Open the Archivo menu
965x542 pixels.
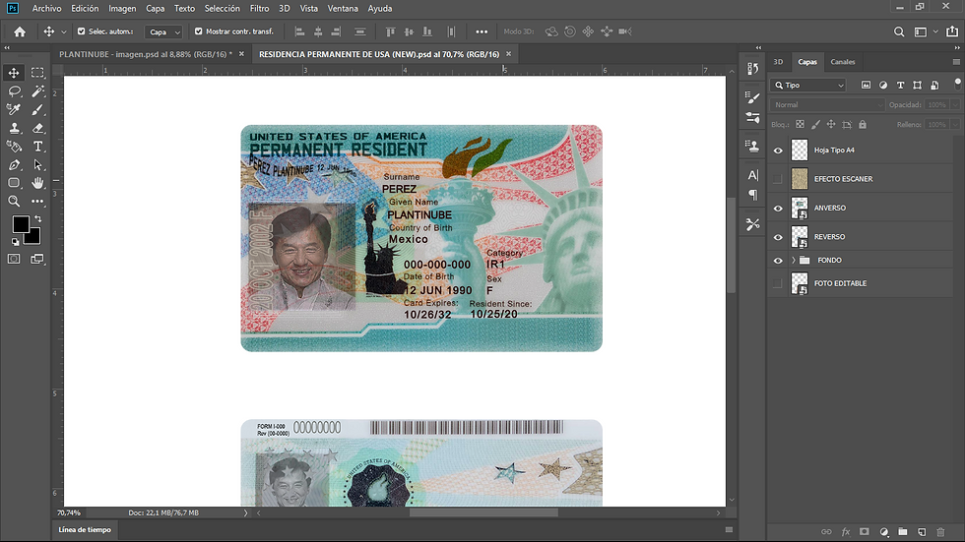coord(47,9)
